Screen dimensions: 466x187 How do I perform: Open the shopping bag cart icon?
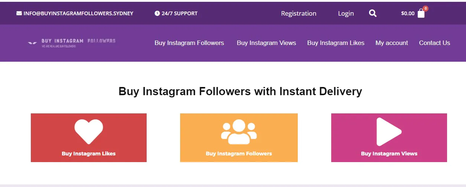pos(421,14)
